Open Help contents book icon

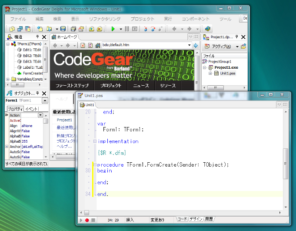pos(208,29)
